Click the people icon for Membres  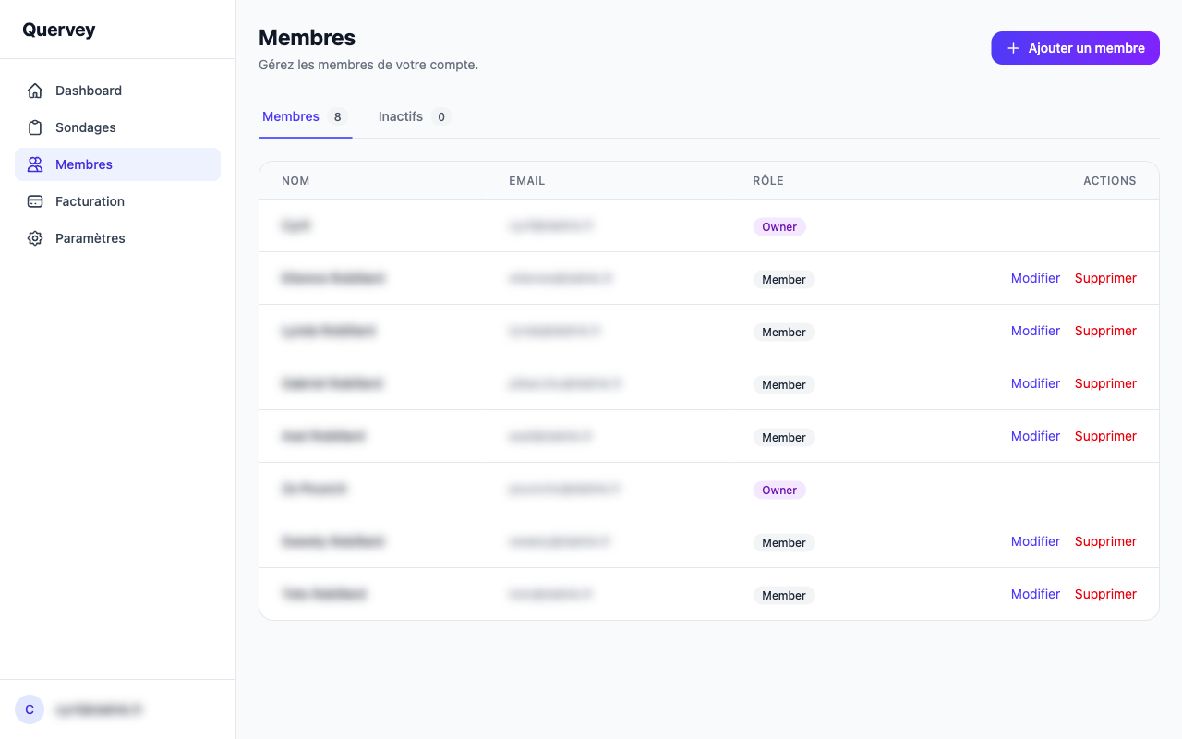[35, 164]
